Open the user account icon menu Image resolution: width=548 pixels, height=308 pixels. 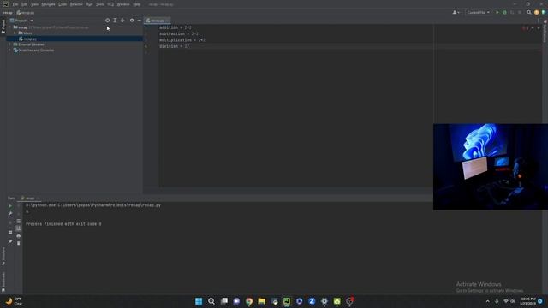456,12
